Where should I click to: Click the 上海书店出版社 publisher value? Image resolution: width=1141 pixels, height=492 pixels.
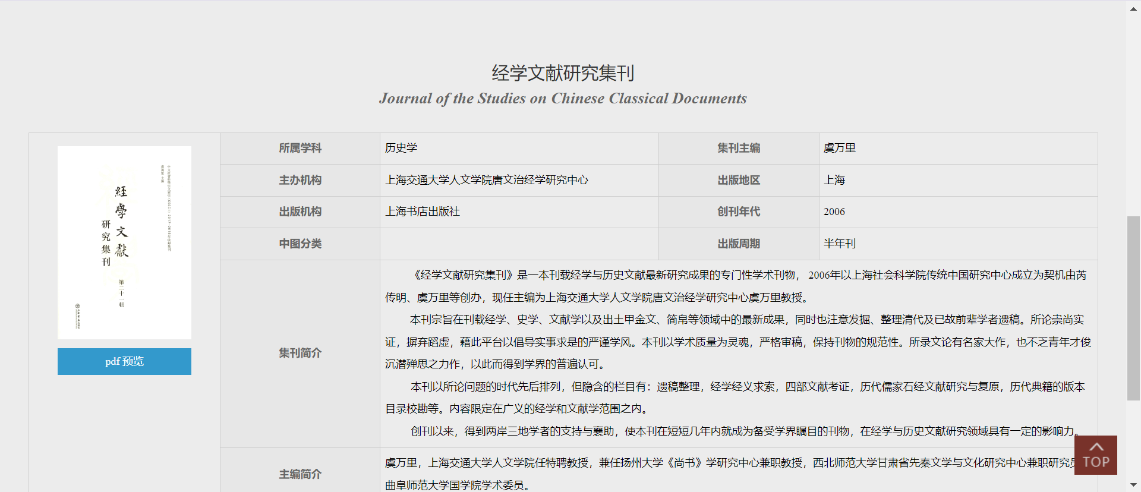pyautogui.click(x=423, y=212)
